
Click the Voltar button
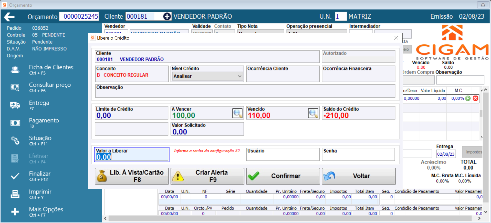(x=359, y=176)
